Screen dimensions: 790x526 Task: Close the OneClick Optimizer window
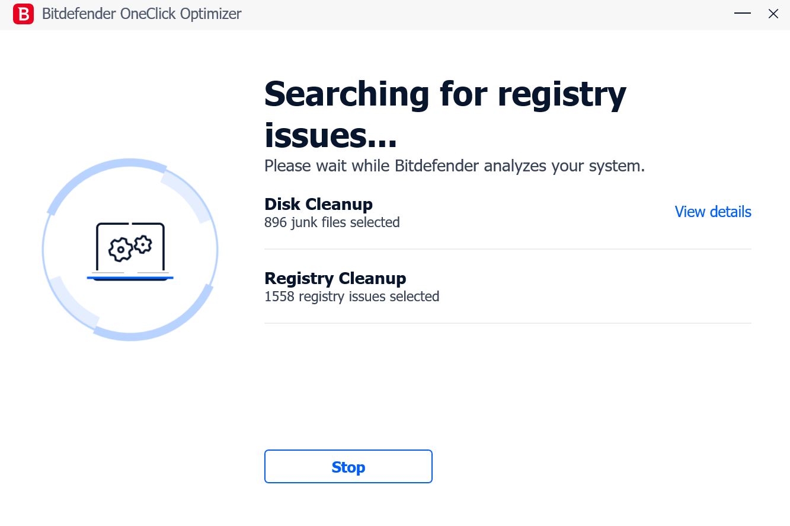[773, 14]
